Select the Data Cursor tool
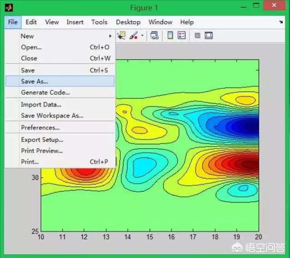 121,35
